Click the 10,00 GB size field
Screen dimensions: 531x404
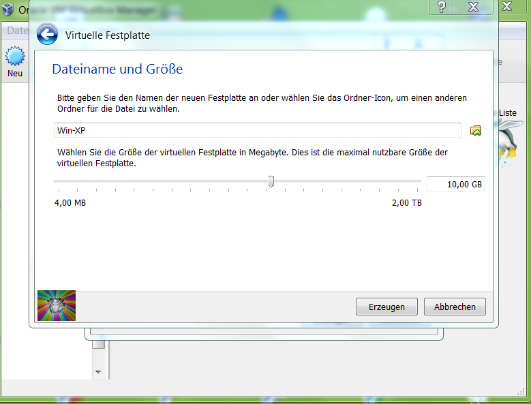click(x=455, y=184)
